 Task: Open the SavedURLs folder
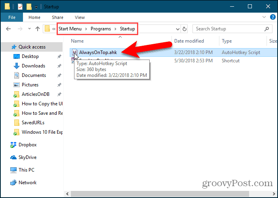pos(33,123)
